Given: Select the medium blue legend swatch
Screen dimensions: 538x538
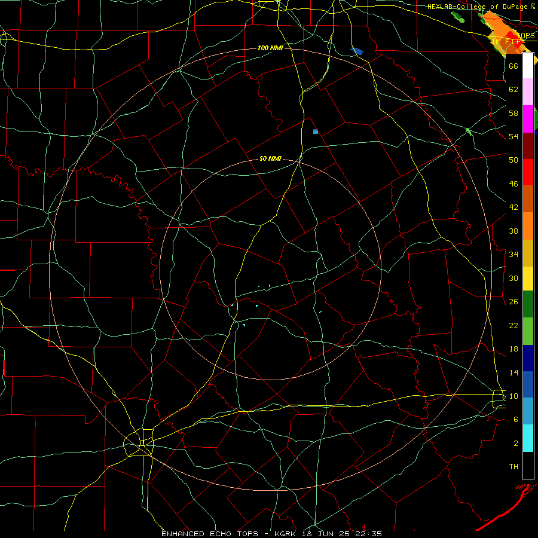Looking at the screenshot, I should coord(528,384).
